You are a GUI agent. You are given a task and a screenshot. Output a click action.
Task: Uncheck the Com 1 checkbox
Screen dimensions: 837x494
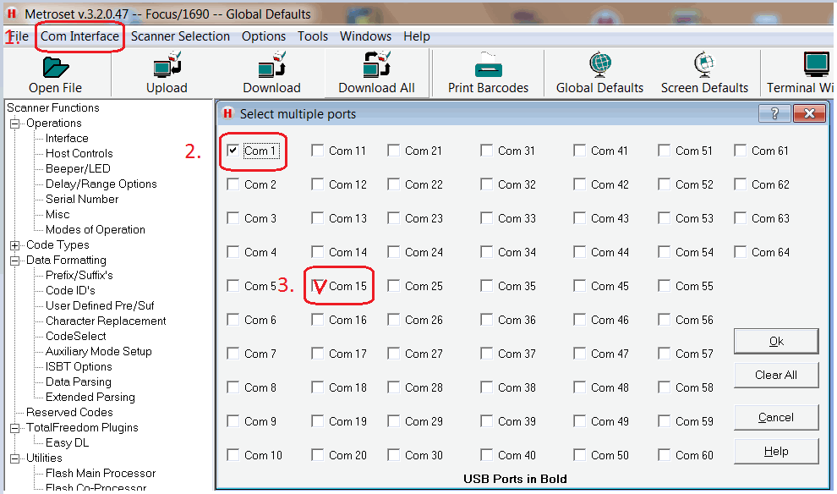(x=232, y=150)
